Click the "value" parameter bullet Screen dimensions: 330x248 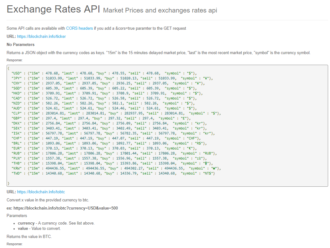(x=39, y=229)
